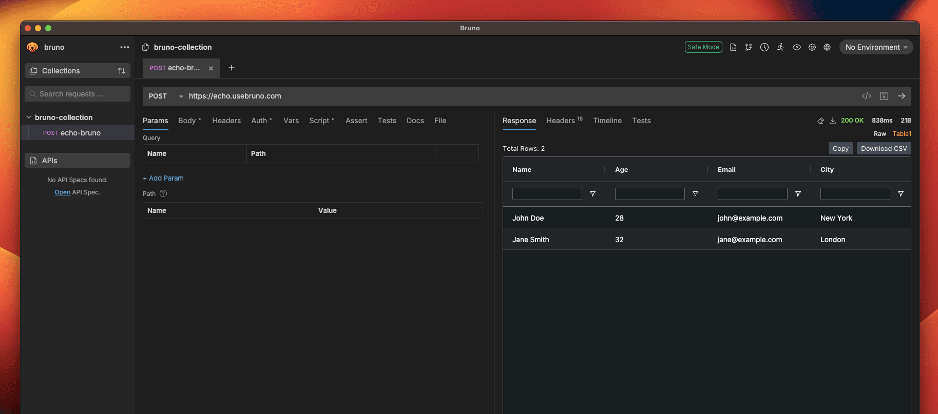Open the response Timeline tab

coord(607,121)
